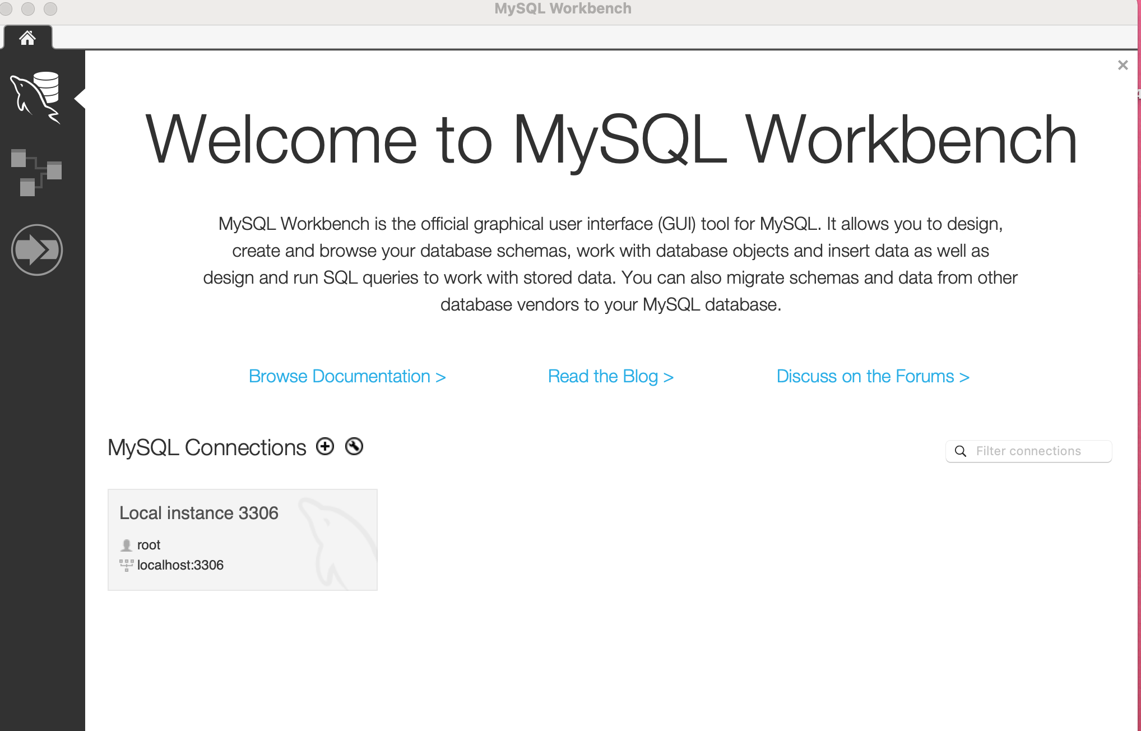
Task: Open Discuss on the Forums link
Action: 873,376
